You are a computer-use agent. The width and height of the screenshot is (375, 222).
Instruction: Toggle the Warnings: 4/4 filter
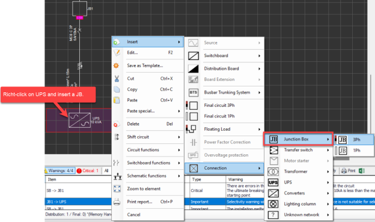point(59,170)
